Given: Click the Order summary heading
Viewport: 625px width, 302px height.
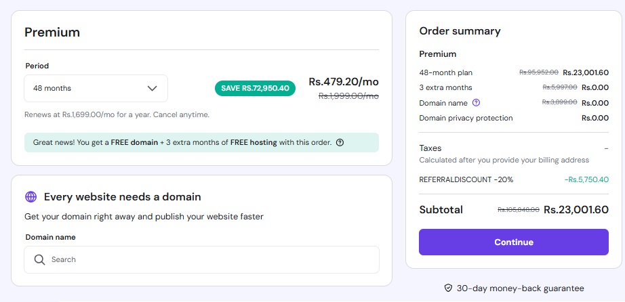Looking at the screenshot, I should pyautogui.click(x=460, y=31).
